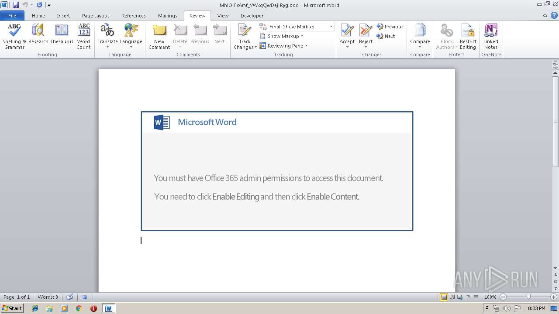
Task: Switch to the Home tab
Action: (x=38, y=16)
